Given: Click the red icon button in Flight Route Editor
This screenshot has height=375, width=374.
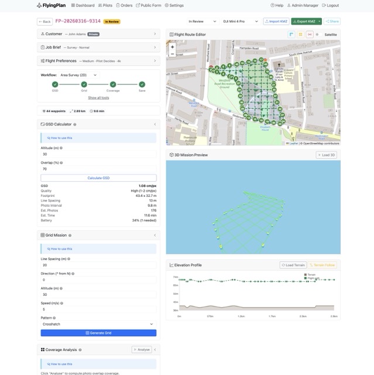Looking at the screenshot, I should [x=309, y=35].
